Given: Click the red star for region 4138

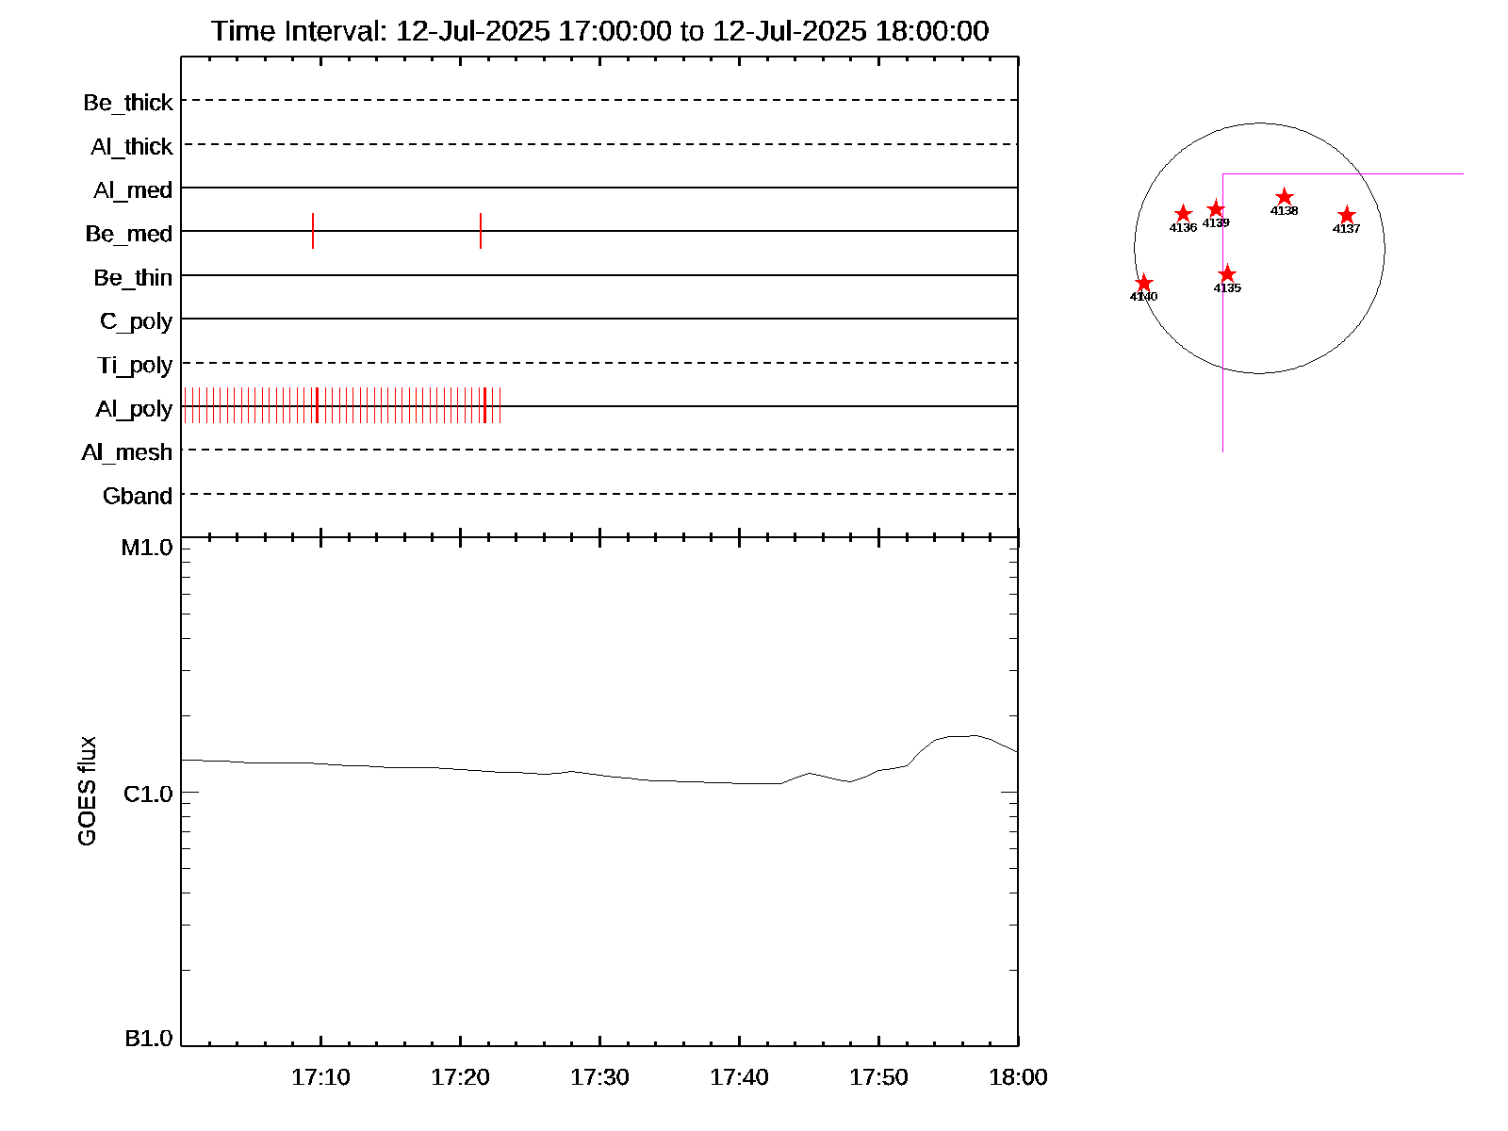Looking at the screenshot, I should [x=1284, y=197].
